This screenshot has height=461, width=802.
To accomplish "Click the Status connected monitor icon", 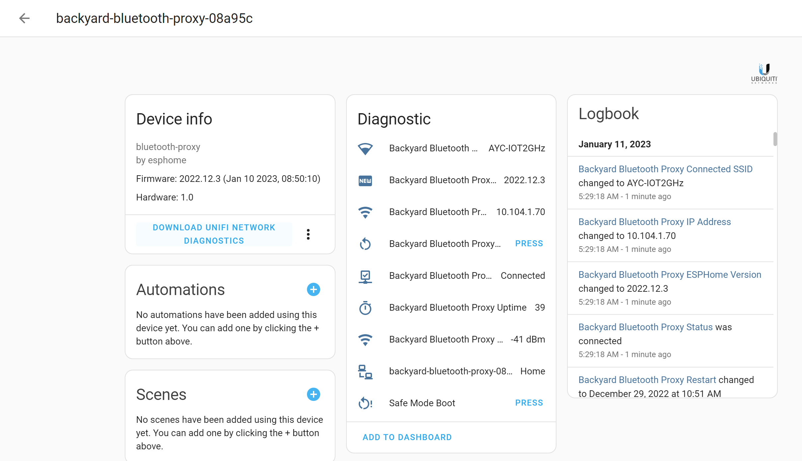I will pyautogui.click(x=365, y=276).
